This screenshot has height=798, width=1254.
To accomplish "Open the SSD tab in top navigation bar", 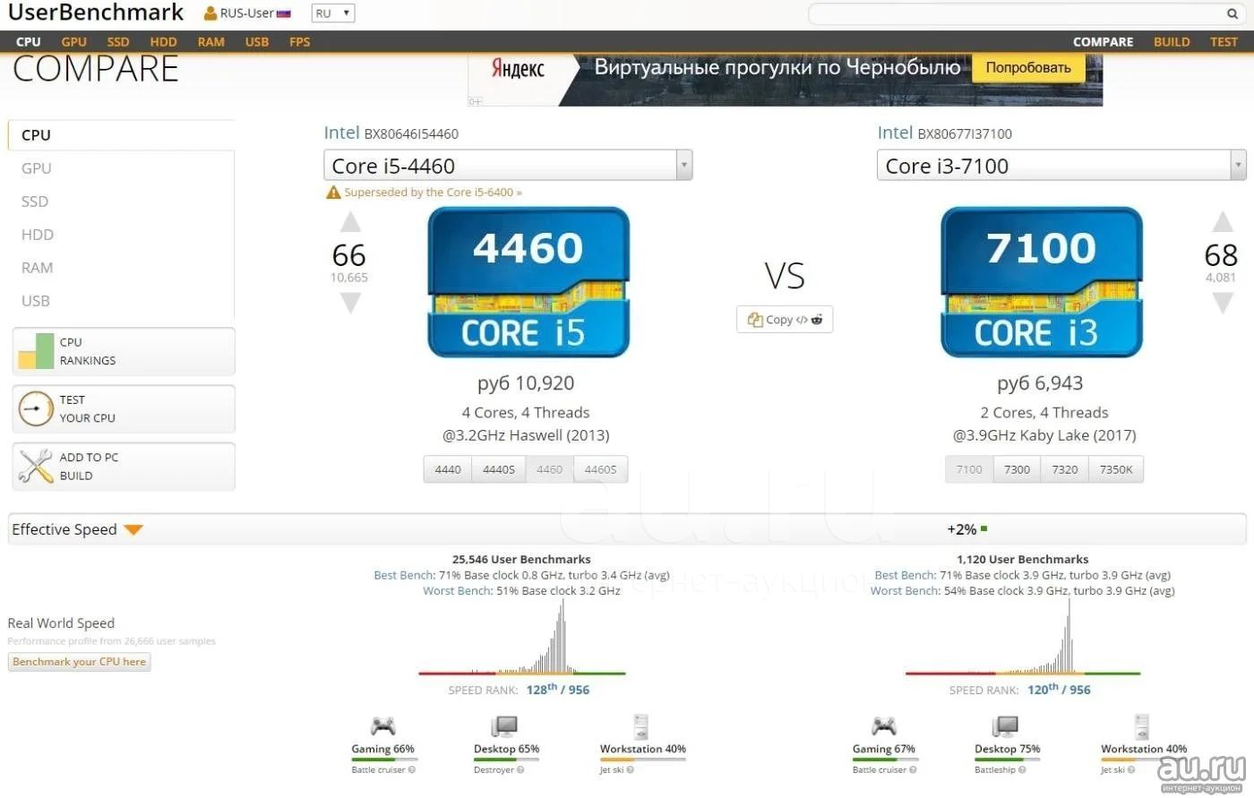I will point(118,42).
